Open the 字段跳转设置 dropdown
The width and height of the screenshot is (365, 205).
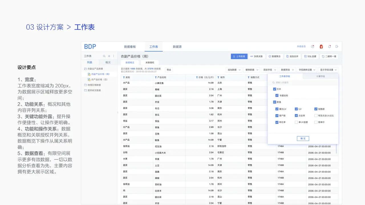[307, 70]
